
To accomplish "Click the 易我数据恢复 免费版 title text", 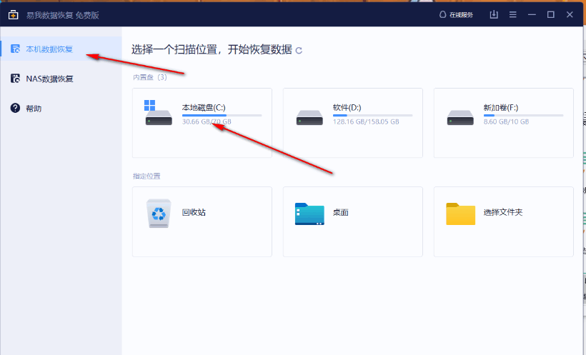I will click(62, 15).
